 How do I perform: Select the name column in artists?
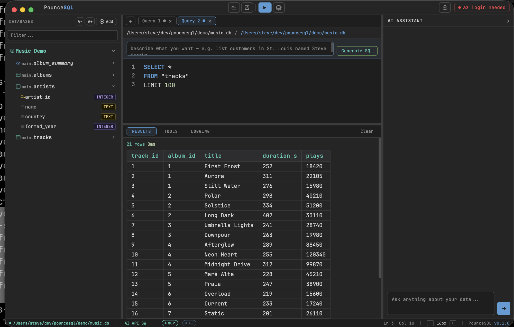[x=68, y=107]
